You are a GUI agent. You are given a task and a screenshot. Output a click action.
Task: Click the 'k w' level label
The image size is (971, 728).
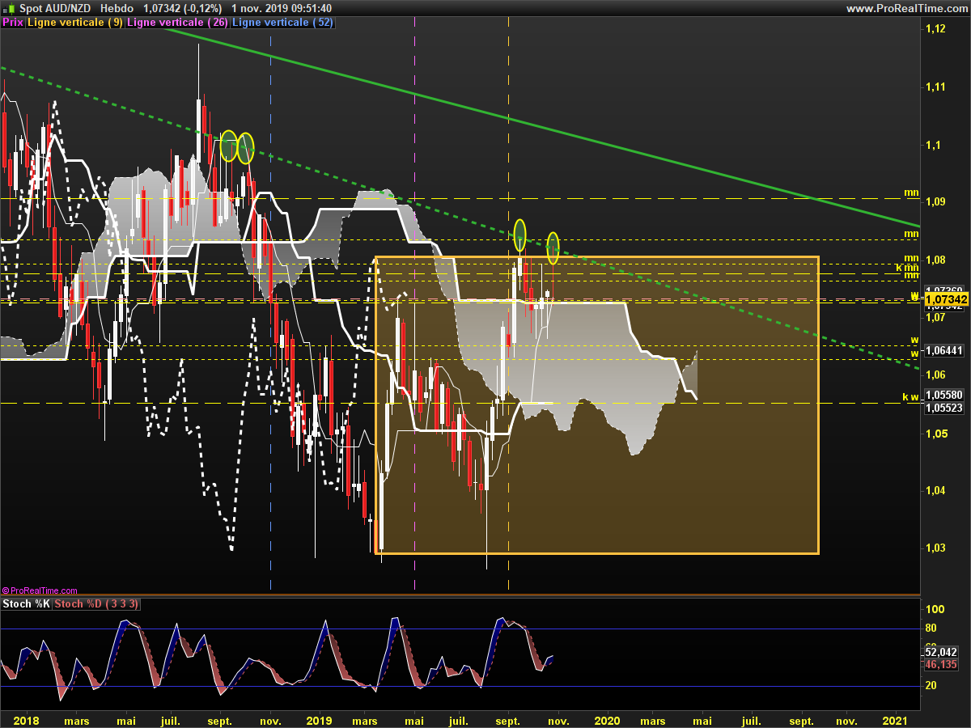910,397
